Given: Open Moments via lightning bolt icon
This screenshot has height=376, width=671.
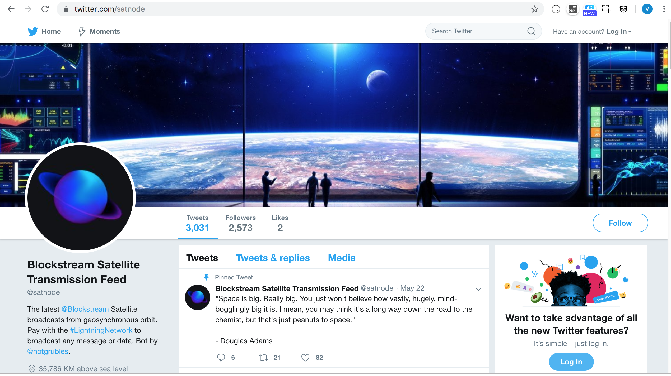Looking at the screenshot, I should (x=82, y=31).
